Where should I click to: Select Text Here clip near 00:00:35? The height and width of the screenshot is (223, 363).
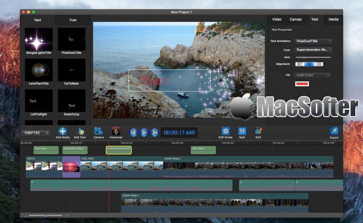(203, 150)
